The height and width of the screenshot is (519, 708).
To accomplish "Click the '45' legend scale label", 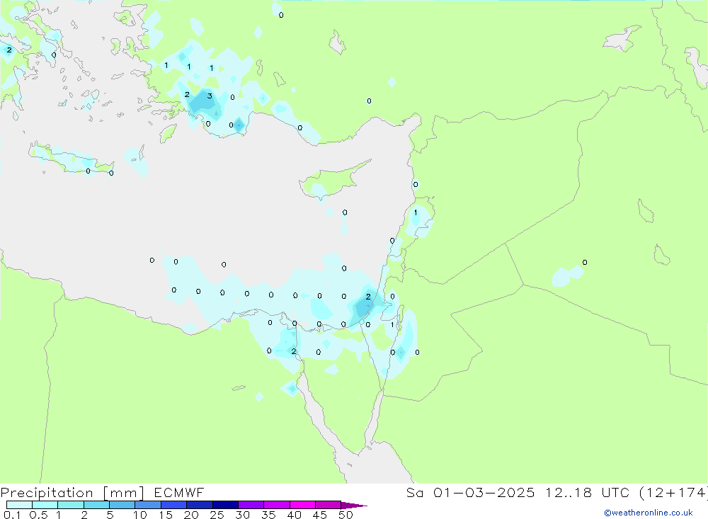I will click(320, 515).
